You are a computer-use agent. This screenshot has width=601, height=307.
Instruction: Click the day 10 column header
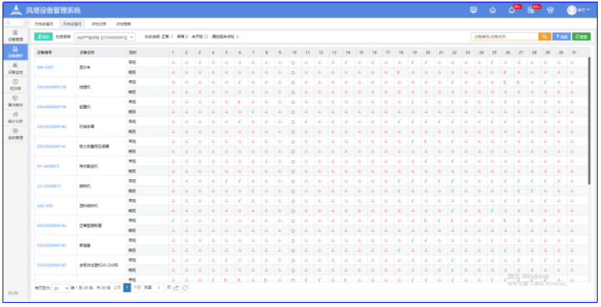tap(294, 52)
